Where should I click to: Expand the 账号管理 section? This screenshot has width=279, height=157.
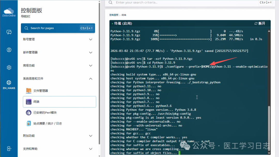90,40
